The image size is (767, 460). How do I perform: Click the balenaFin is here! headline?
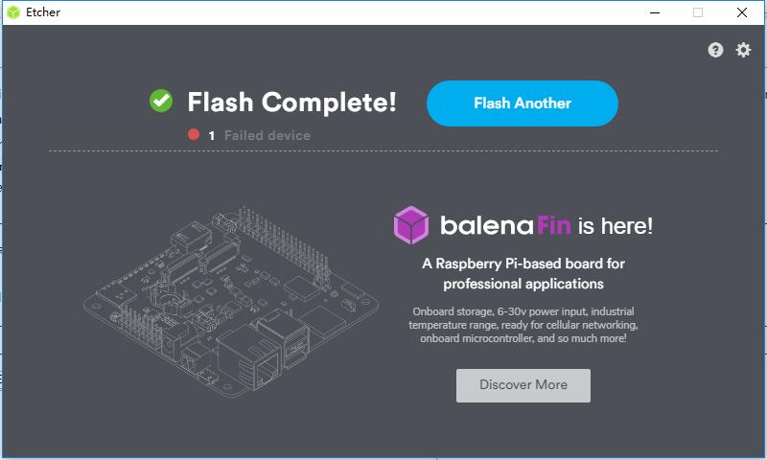tap(546, 226)
